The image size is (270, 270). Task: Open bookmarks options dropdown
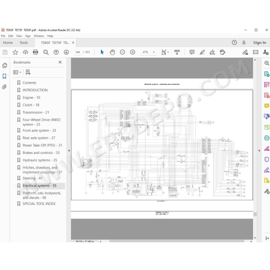click(x=17, y=72)
